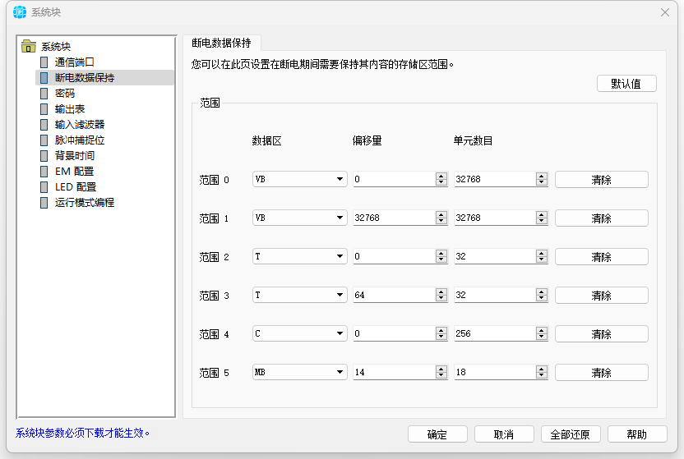Select LED 配置 in the tree
The image size is (684, 459).
click(75, 187)
